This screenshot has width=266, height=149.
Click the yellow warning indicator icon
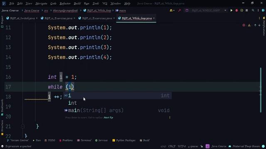click(249, 25)
